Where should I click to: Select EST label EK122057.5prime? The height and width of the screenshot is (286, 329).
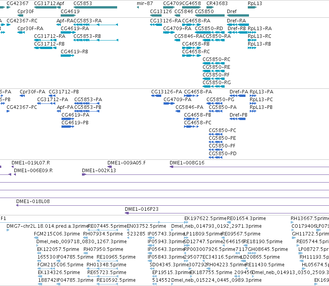(58, 250)
